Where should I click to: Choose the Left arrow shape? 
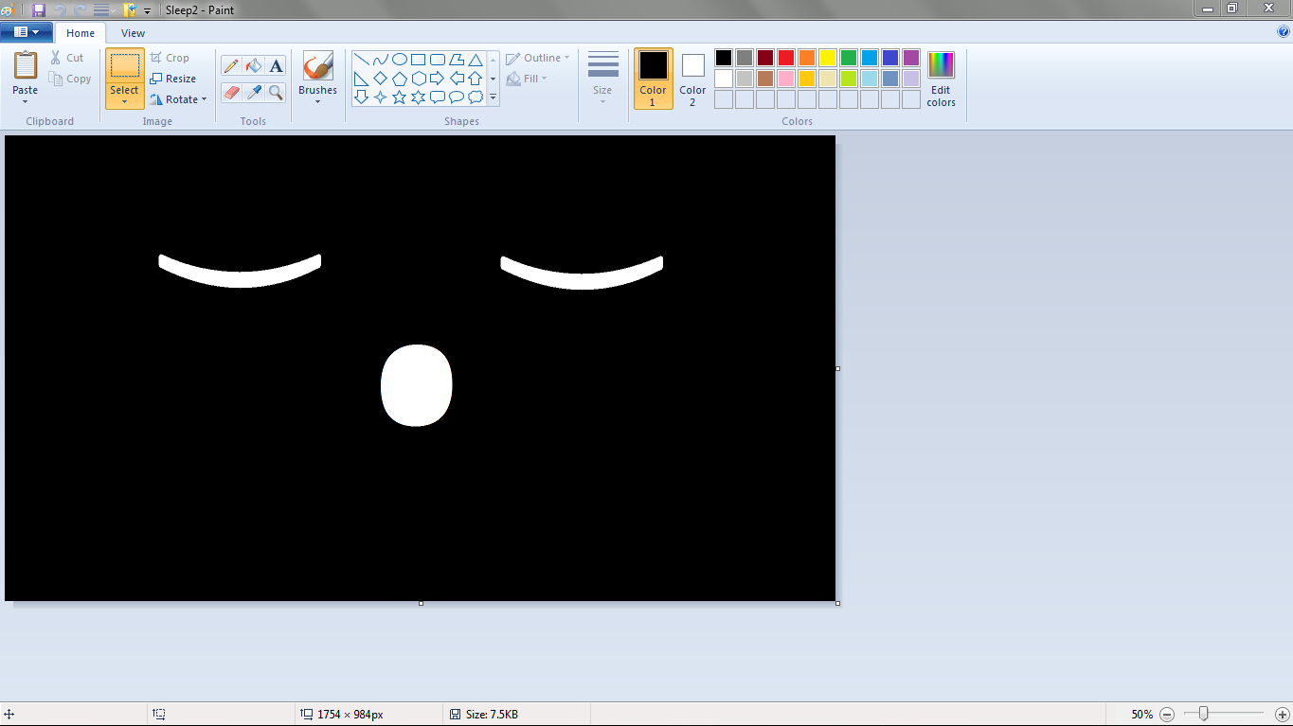tap(457, 78)
